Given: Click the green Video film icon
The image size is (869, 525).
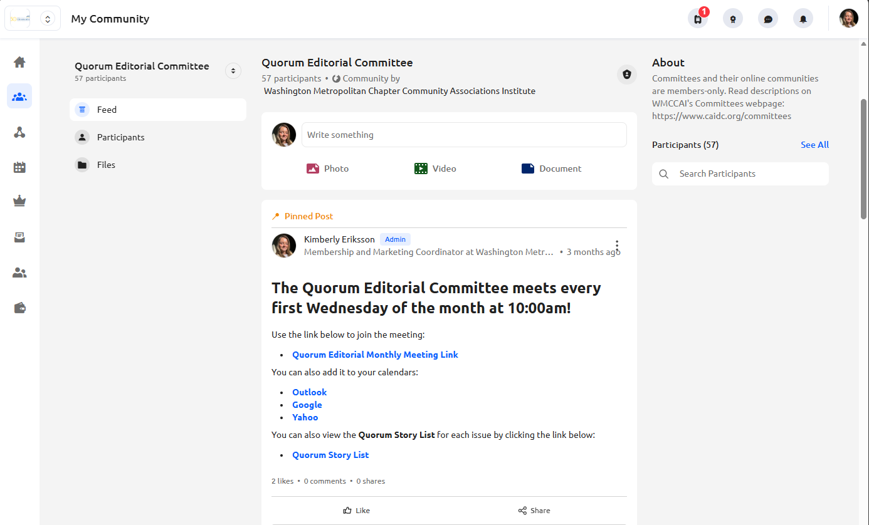Looking at the screenshot, I should coord(421,169).
